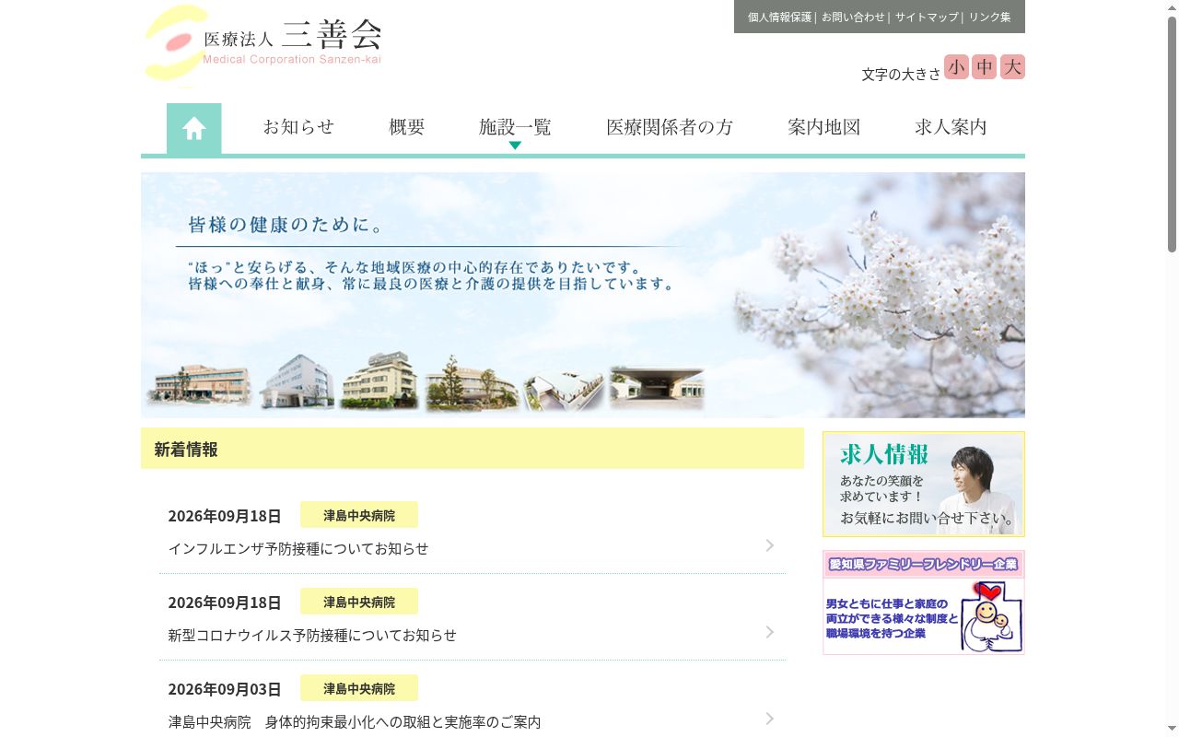Open 医療関係者の方 menu item

tap(670, 128)
